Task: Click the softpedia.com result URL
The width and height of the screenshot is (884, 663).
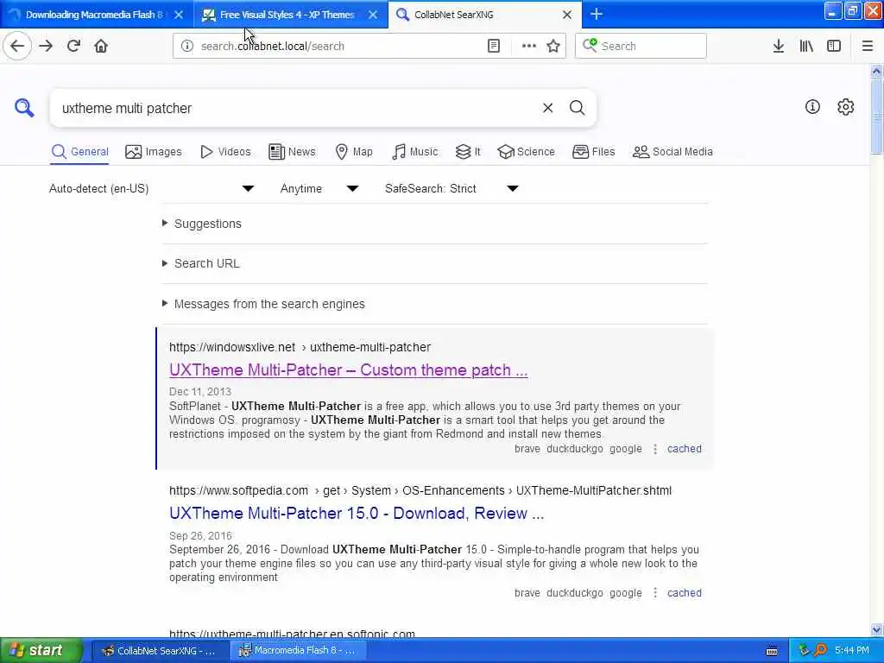Action: point(420,490)
